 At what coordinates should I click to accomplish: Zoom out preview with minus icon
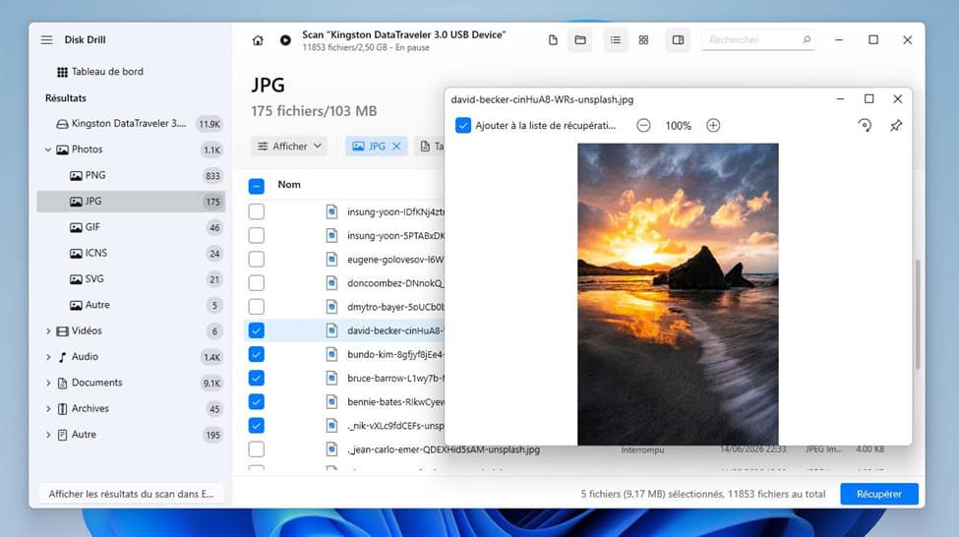pos(643,125)
